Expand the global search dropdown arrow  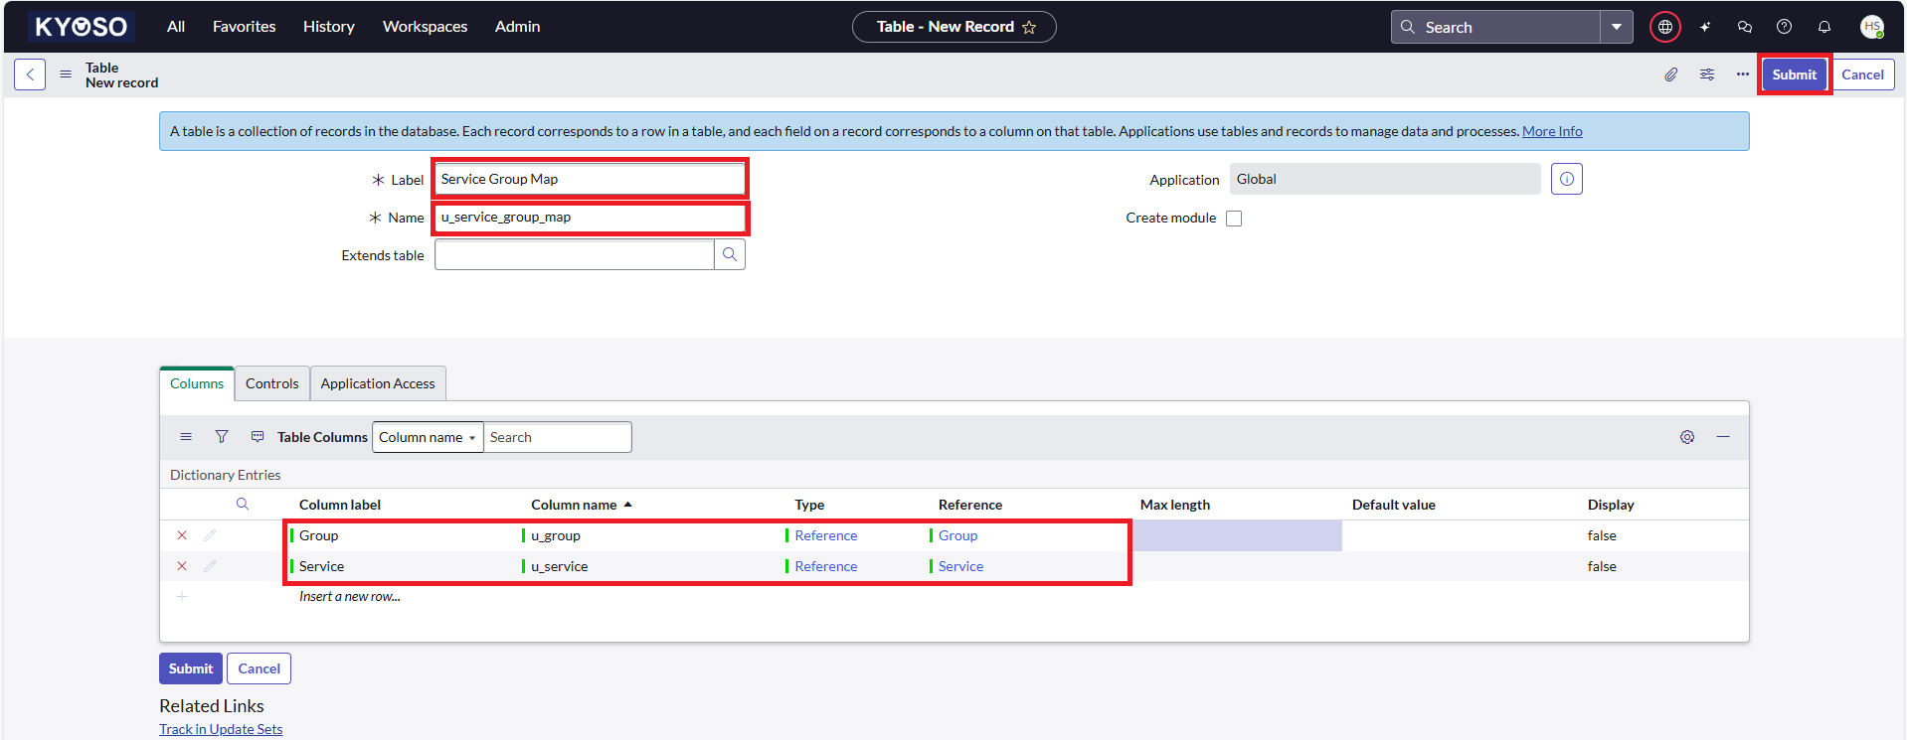click(1617, 27)
